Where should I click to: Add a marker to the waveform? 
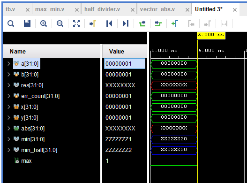click(175, 23)
